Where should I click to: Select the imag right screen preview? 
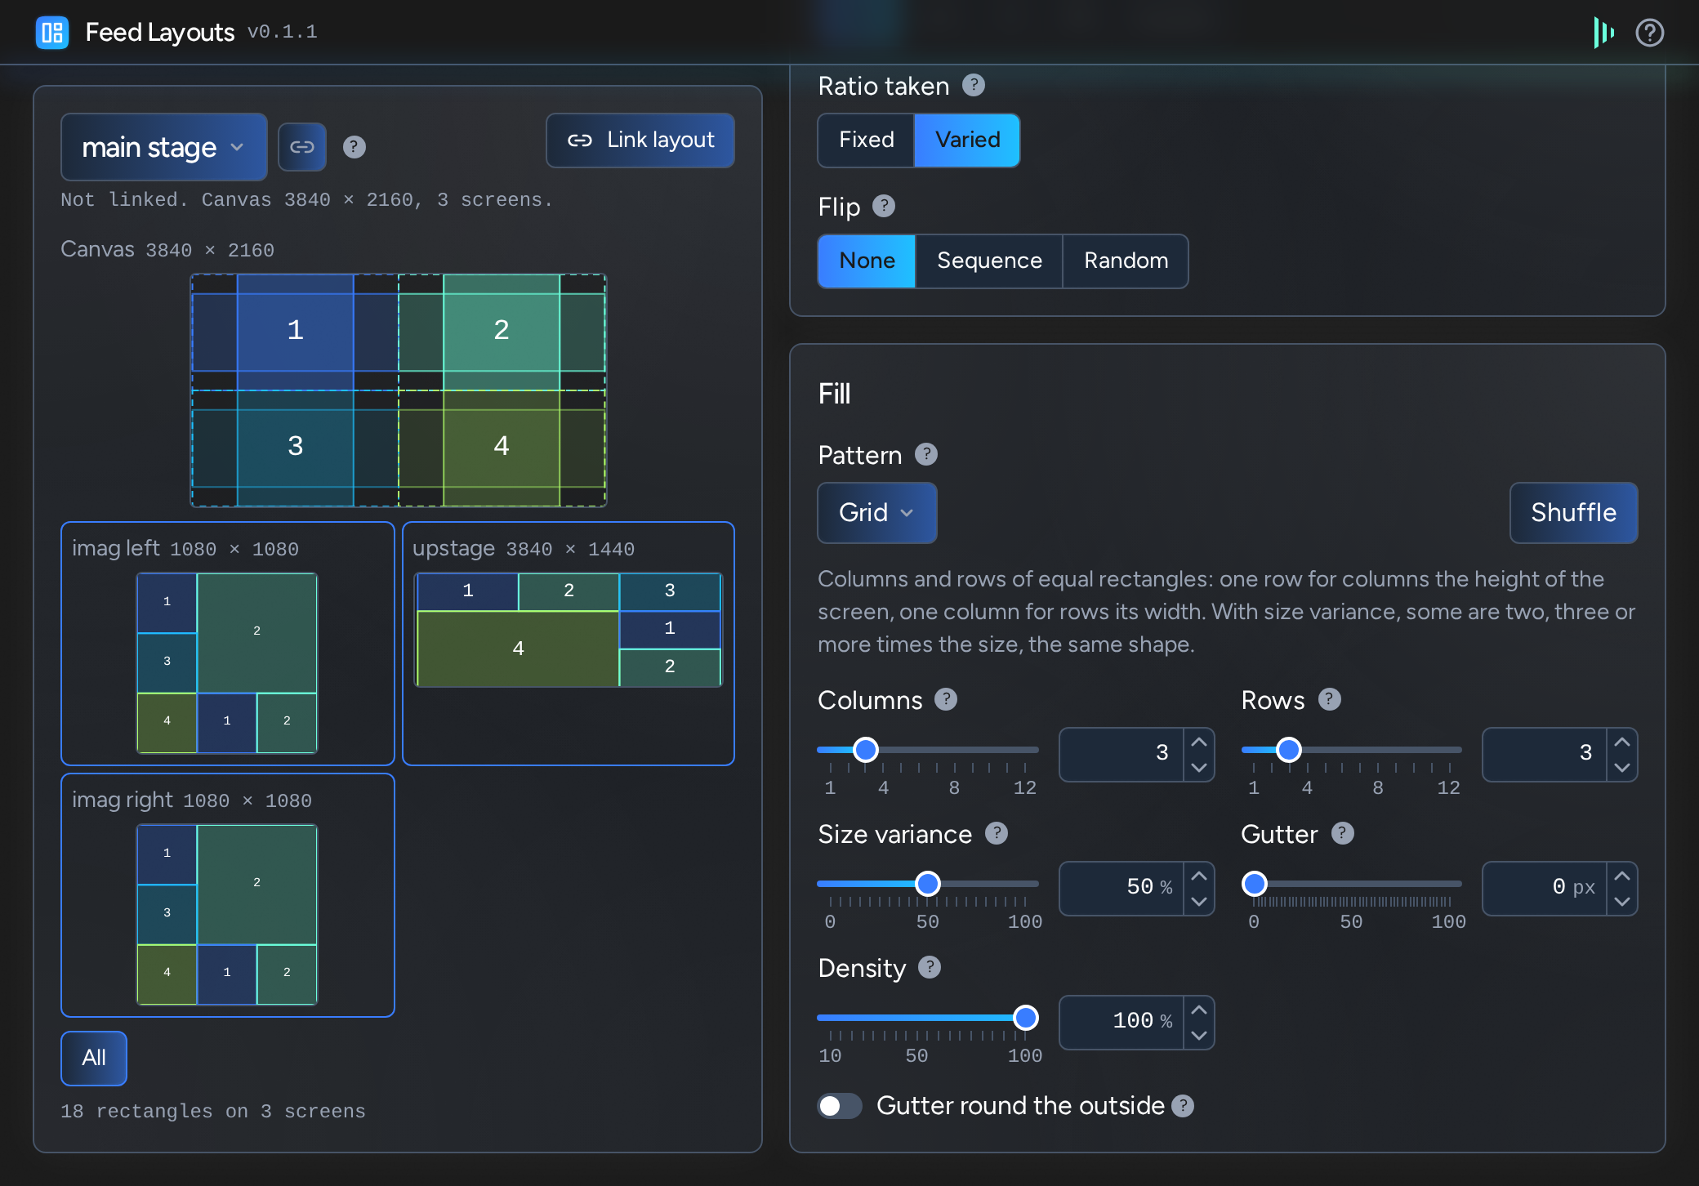pos(228,895)
